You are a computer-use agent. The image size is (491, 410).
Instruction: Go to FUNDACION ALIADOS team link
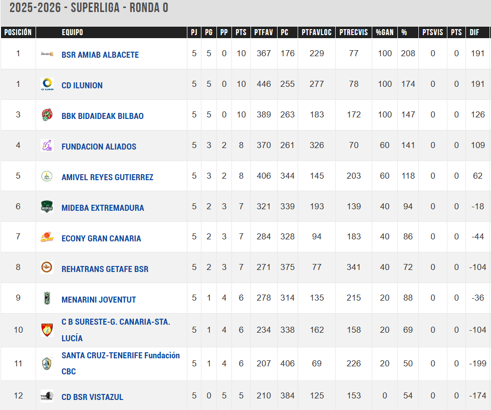(99, 147)
